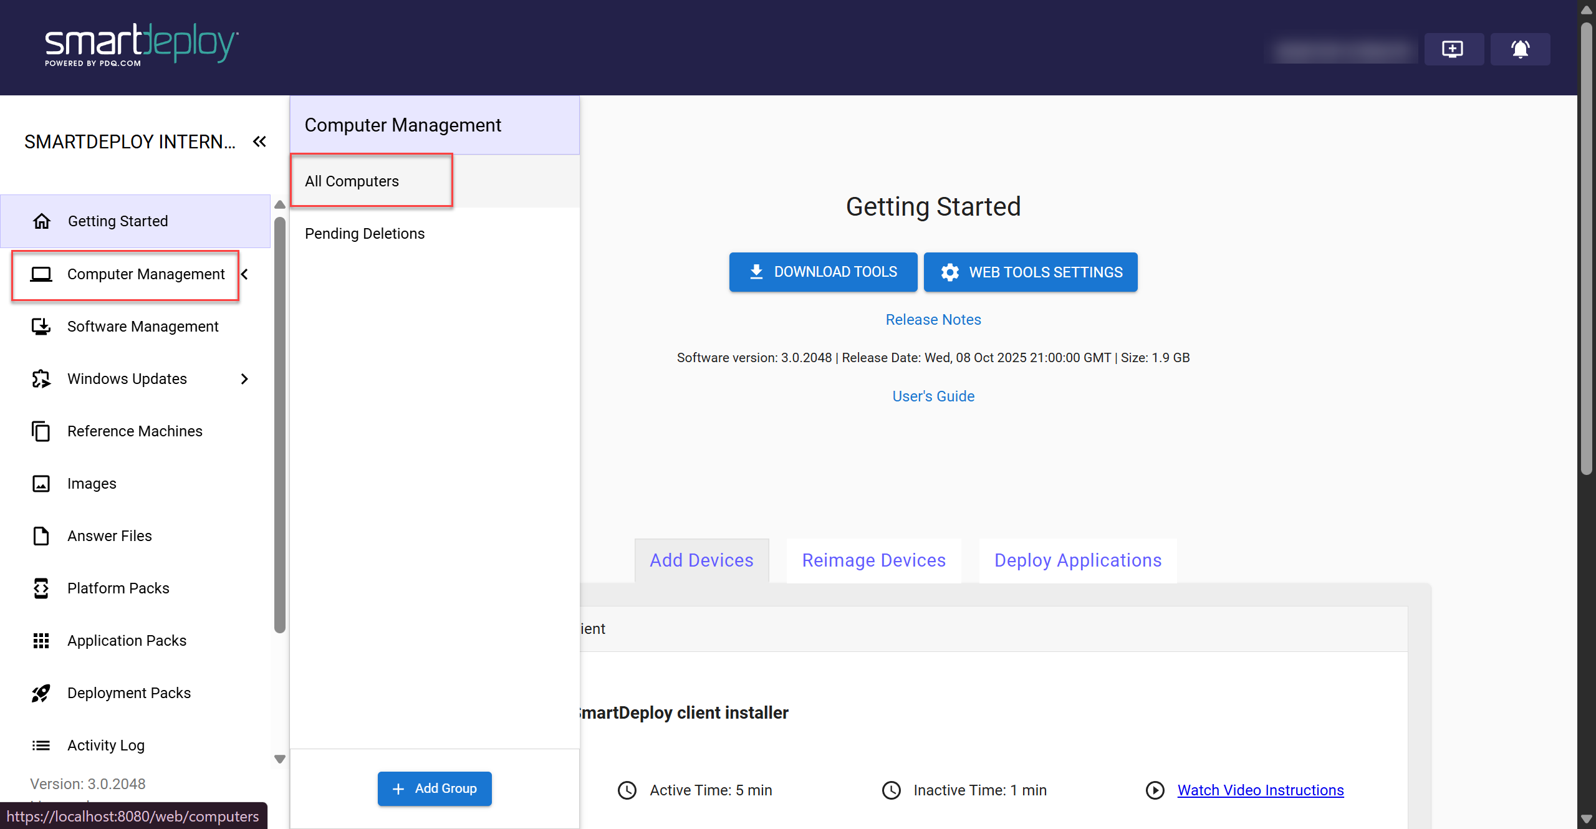Click the Platform Packs icon

[41, 588]
